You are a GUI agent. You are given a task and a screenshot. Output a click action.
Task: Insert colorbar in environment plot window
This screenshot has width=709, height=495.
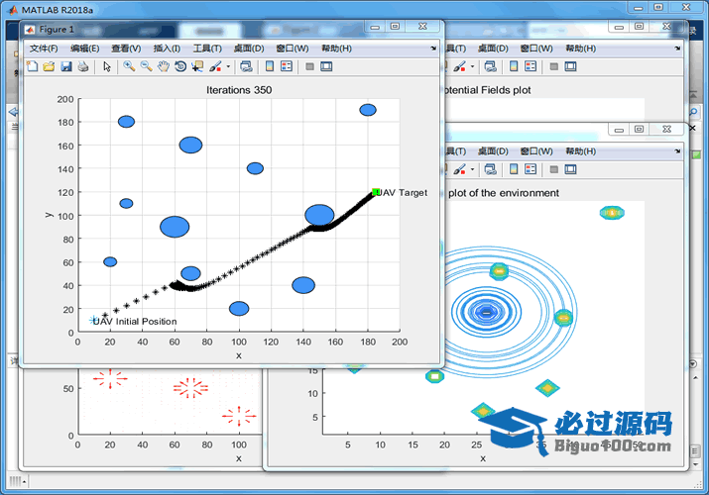[514, 169]
